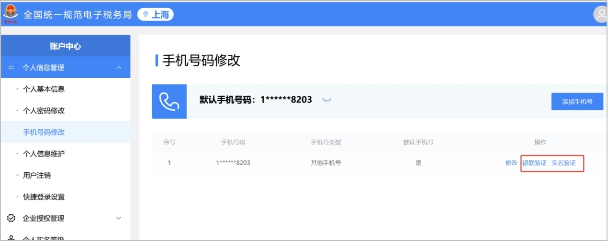Click the tax bureau emblem logo
This screenshot has height=241, width=608.
click(11, 14)
